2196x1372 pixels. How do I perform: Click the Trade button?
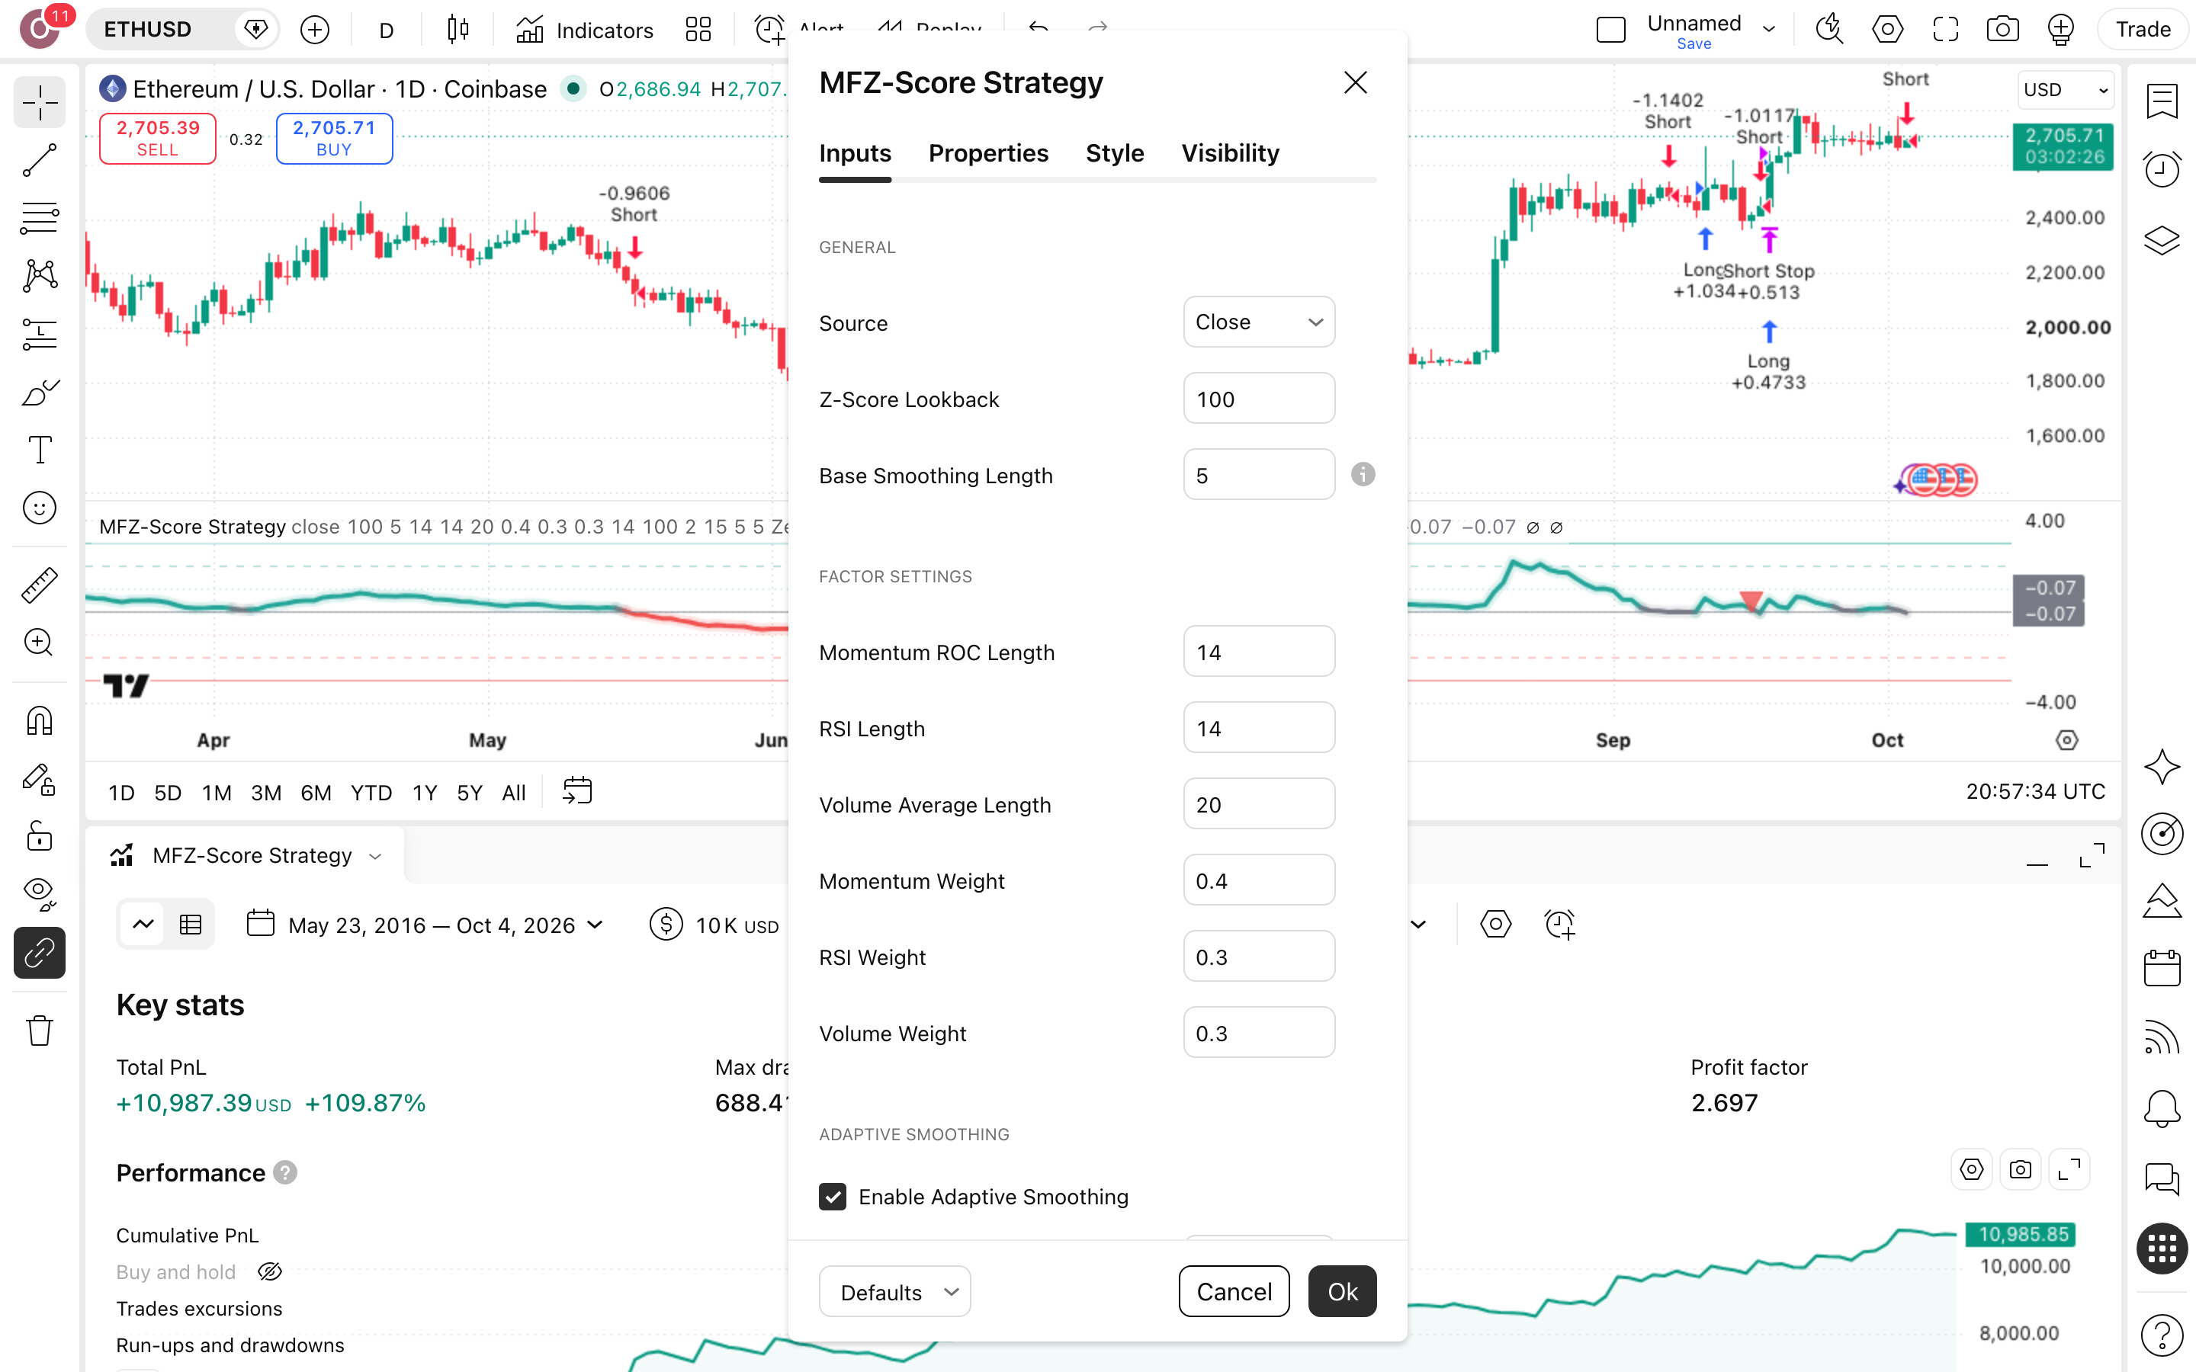click(x=2143, y=30)
